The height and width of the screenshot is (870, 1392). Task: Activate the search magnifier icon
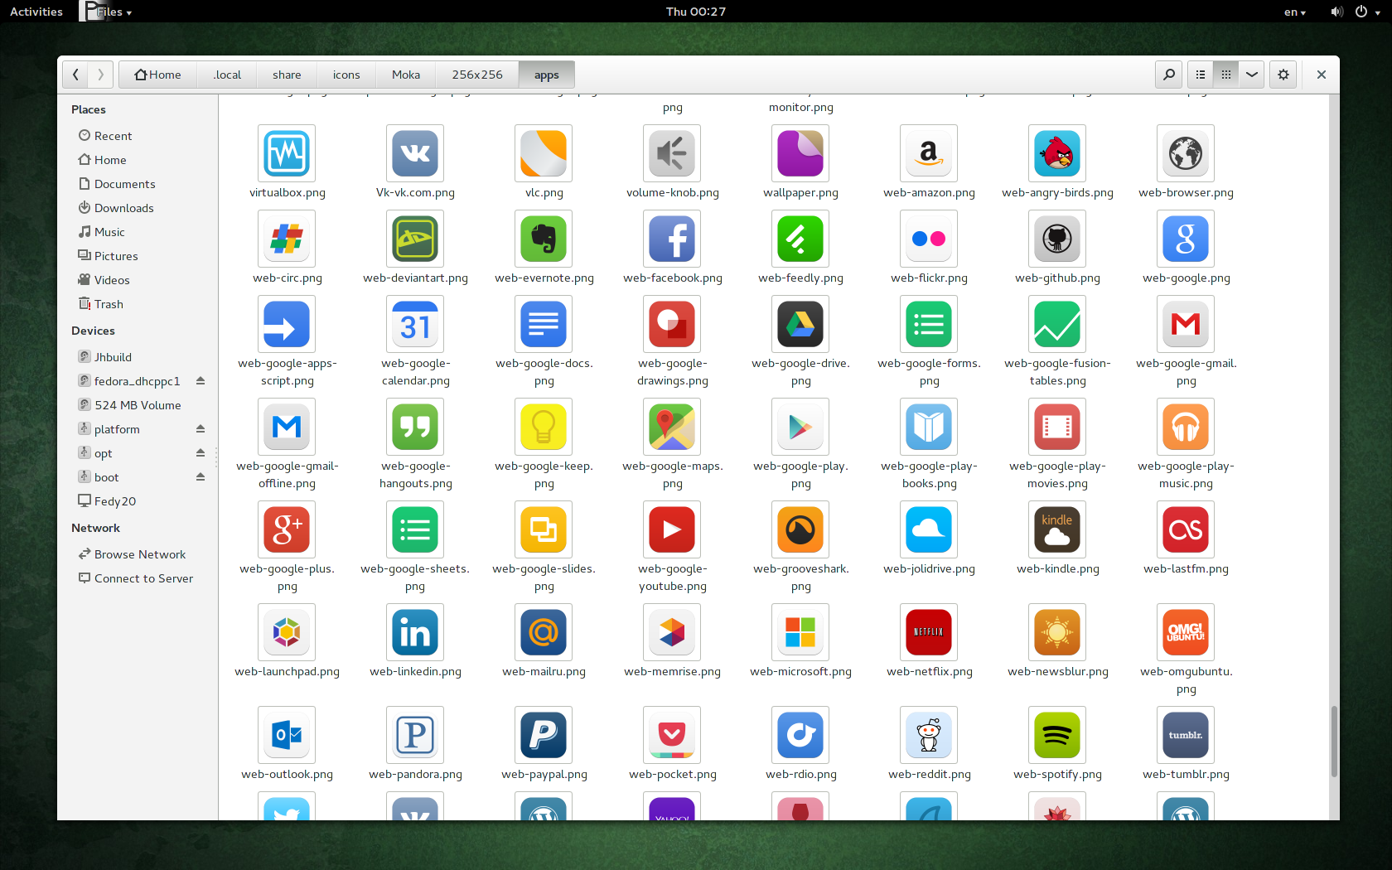[1168, 74]
